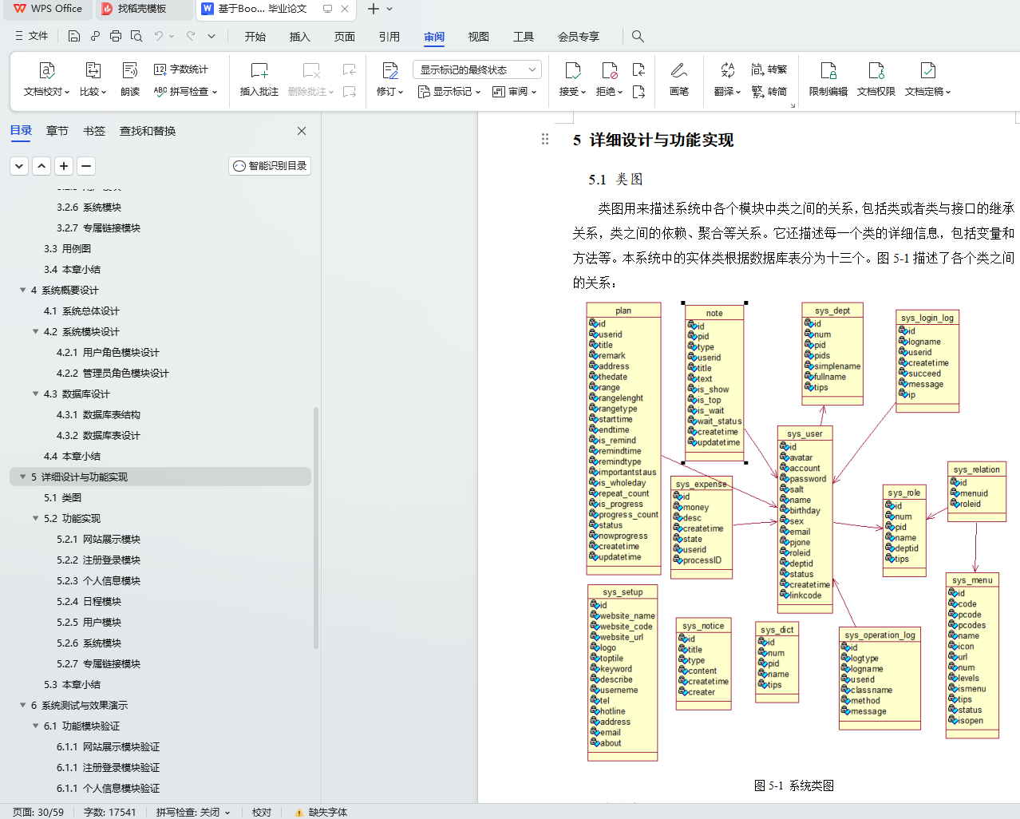This screenshot has width=1020, height=819.
Task: Click the outline pane vertical scrollbar
Action: click(316, 527)
